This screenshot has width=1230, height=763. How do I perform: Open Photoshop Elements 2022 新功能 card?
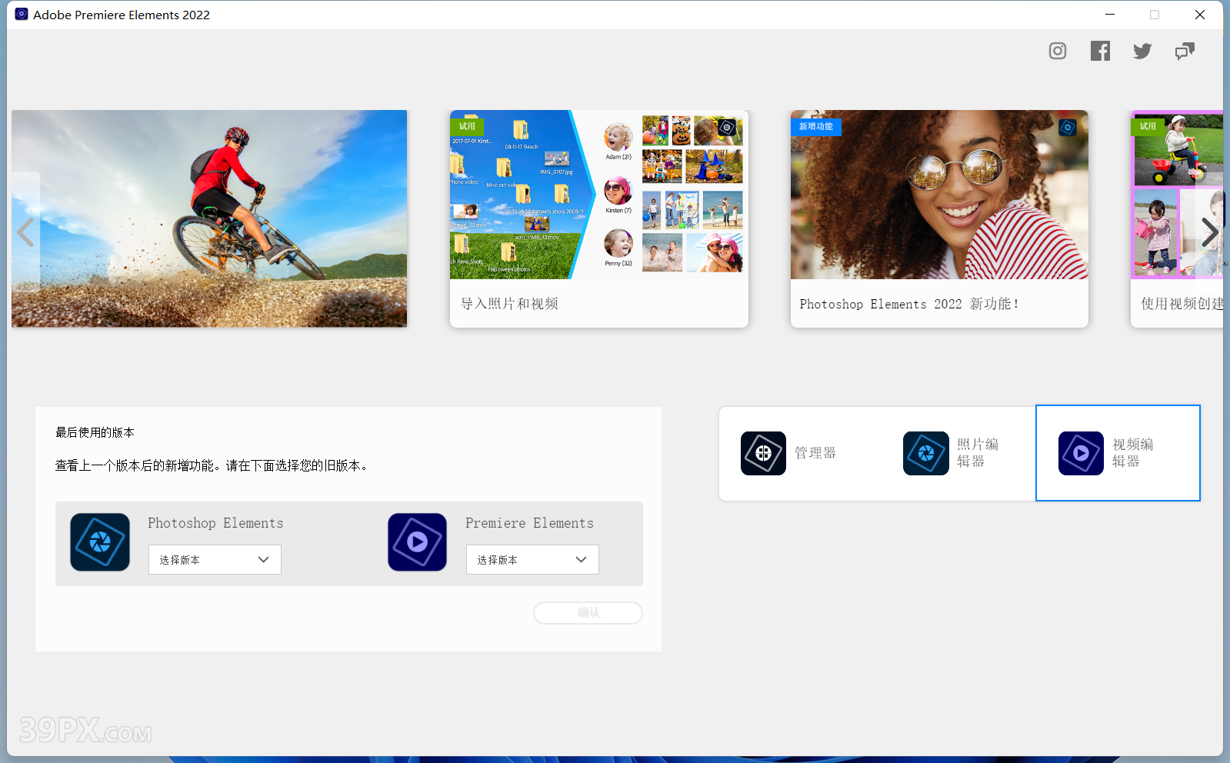939,218
